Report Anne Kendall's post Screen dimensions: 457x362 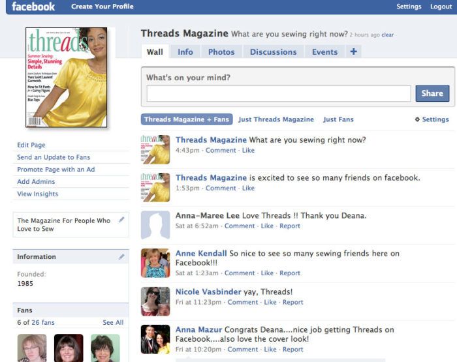(x=290, y=273)
